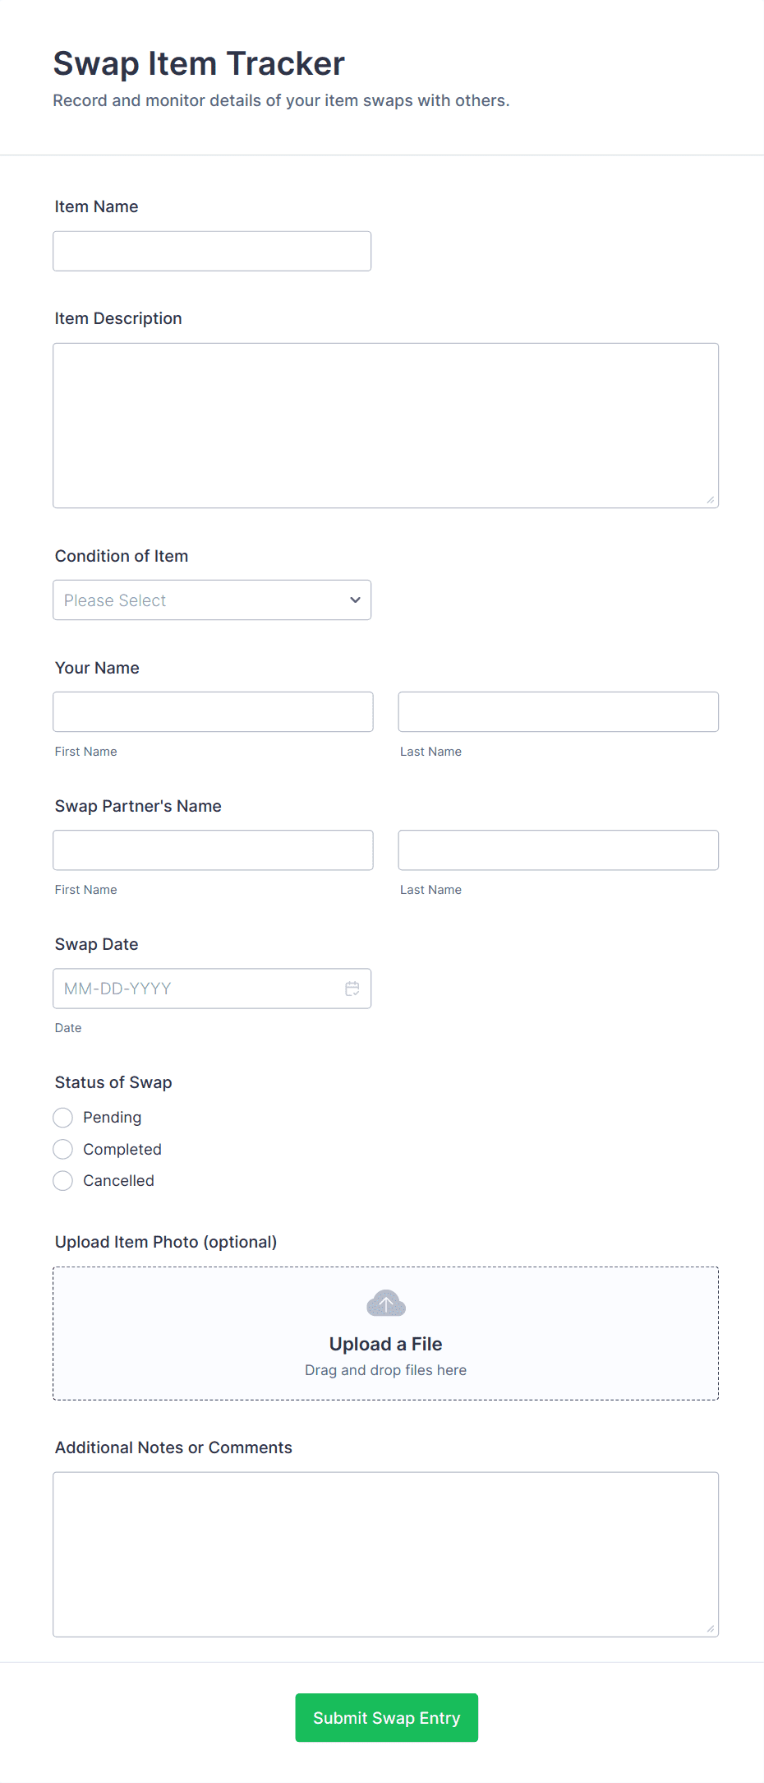This screenshot has width=764, height=1783.
Task: Focus the Item Name text field
Action: point(211,251)
